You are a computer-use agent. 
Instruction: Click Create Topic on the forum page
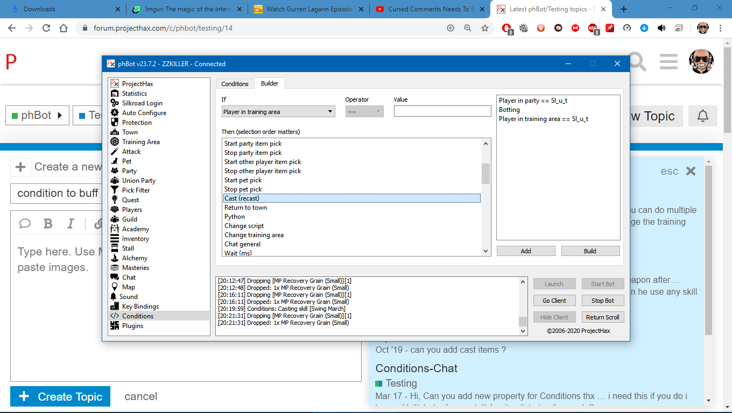coord(60,396)
